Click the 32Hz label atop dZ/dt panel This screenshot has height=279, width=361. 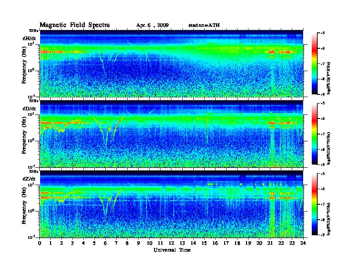pos(33,171)
